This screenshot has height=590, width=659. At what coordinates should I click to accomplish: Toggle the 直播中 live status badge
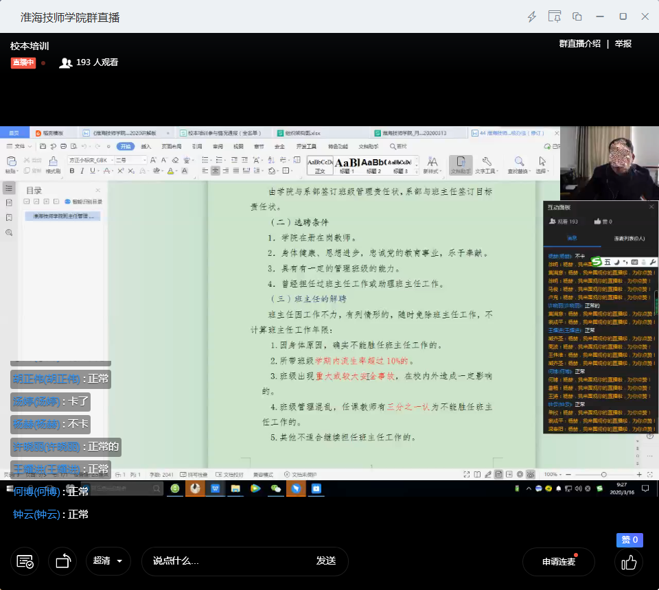click(x=23, y=62)
